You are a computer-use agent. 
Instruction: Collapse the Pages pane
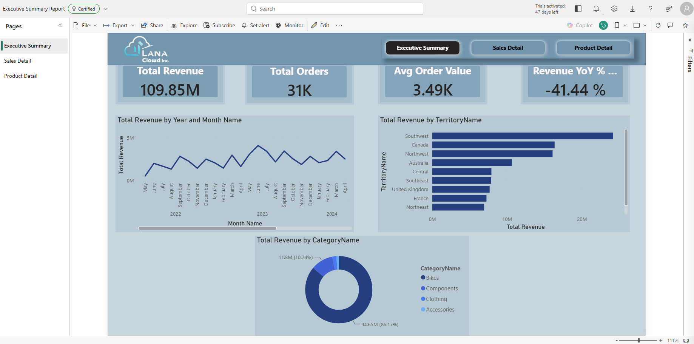60,25
